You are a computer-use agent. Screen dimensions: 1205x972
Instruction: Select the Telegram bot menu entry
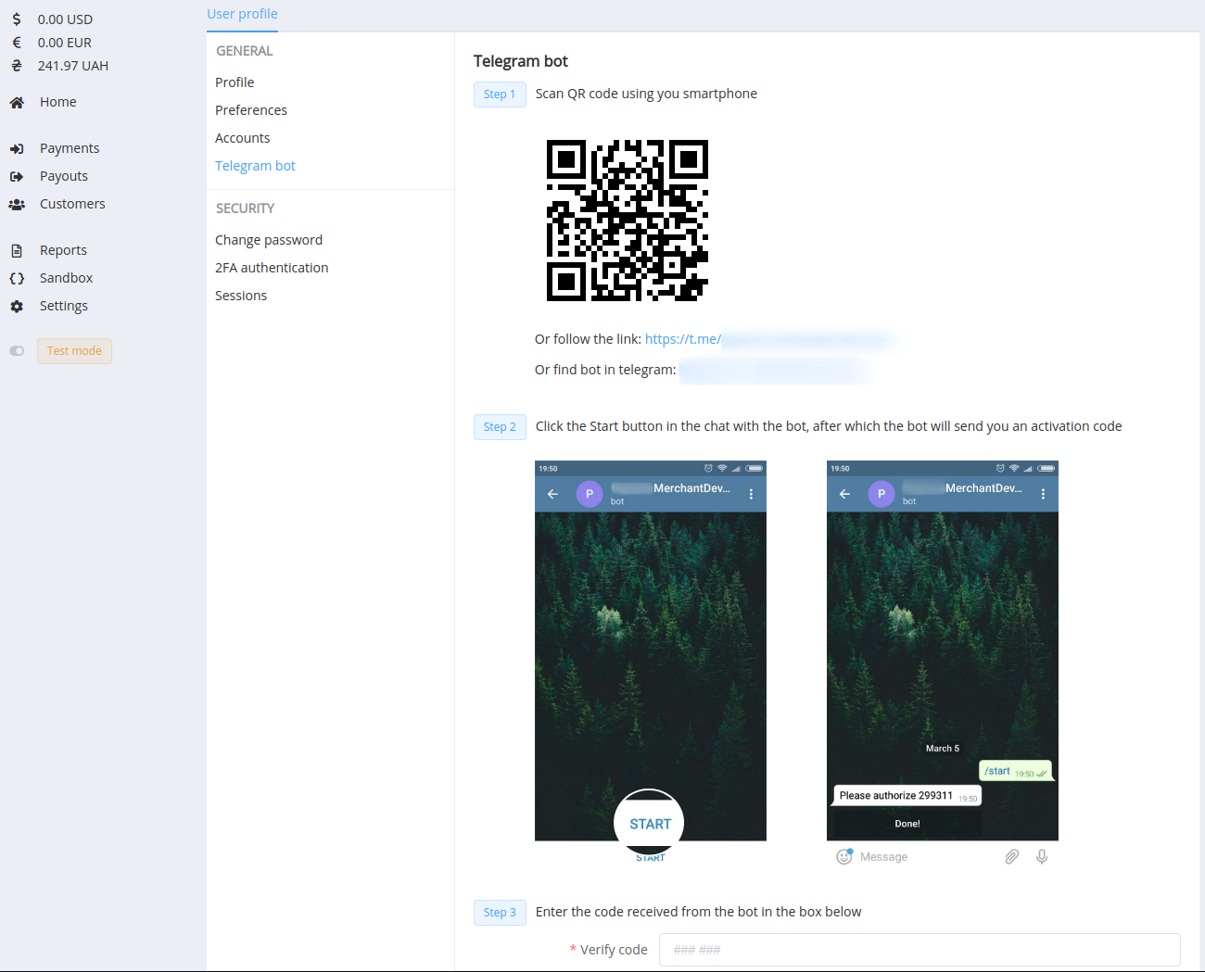point(255,166)
